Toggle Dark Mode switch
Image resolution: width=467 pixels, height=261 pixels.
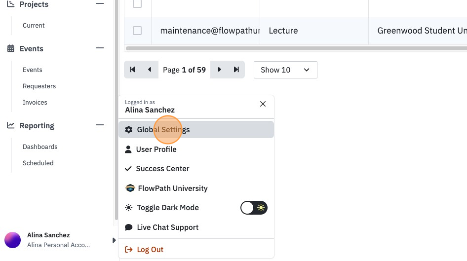[254, 208]
